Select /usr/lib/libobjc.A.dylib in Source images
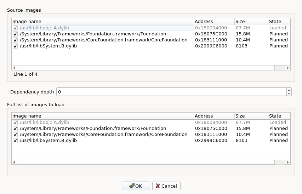Image resolution: width=302 pixels, height=194 pixels. pyautogui.click(x=44, y=28)
